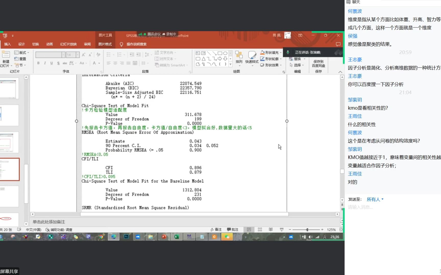Click the Tell Me search box (操作说明搜索)
Image resolution: width=441 pixels, height=275 pixels.
[x=136, y=44]
